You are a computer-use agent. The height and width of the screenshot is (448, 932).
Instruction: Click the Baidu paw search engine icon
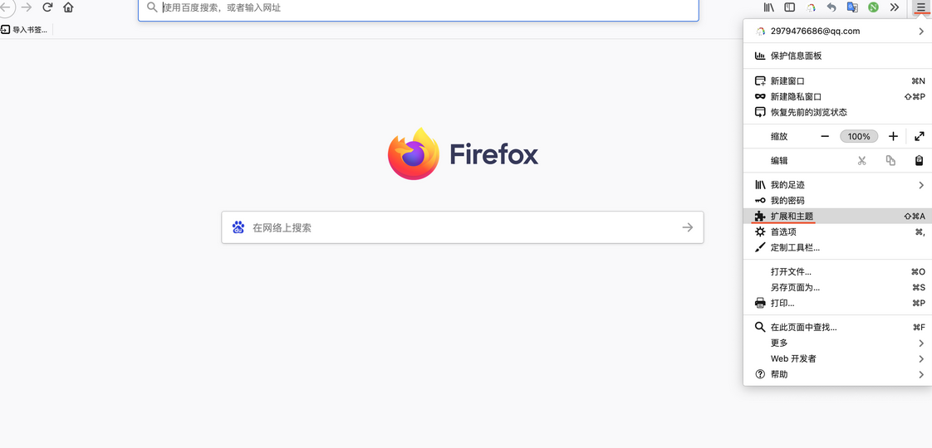click(238, 227)
